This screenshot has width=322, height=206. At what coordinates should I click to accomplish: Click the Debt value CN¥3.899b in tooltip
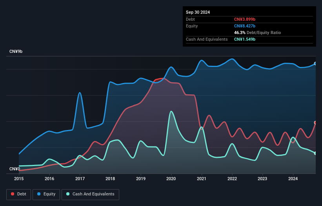pos(245,19)
